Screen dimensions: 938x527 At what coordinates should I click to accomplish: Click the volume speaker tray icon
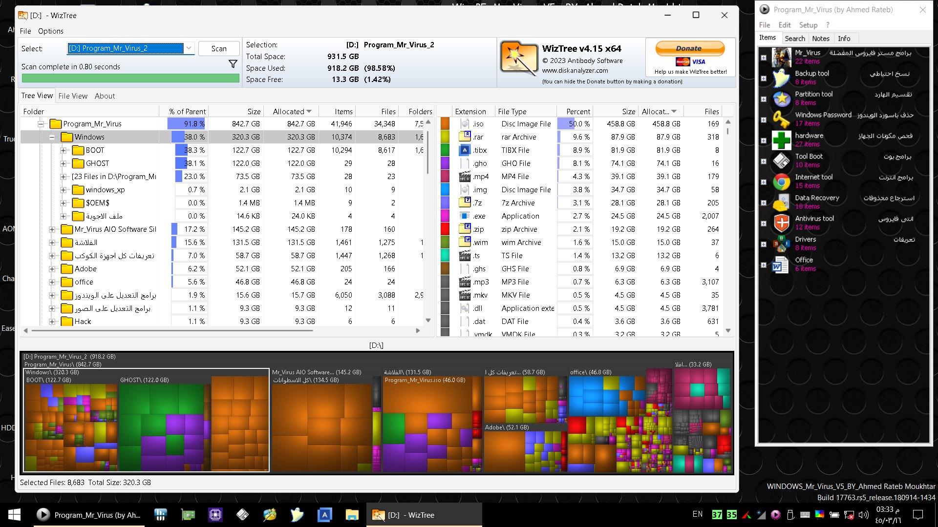pyautogui.click(x=863, y=515)
